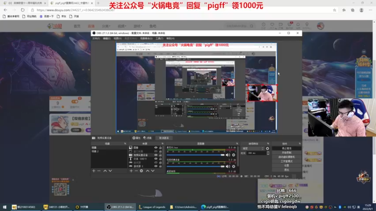376x211 pixels.
Task: Open settings gear of the second mixer channel
Action: (x=234, y=166)
